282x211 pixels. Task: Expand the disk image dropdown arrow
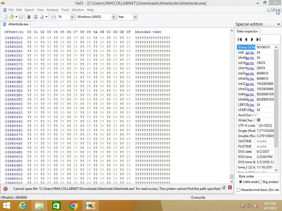(x=46, y=17)
